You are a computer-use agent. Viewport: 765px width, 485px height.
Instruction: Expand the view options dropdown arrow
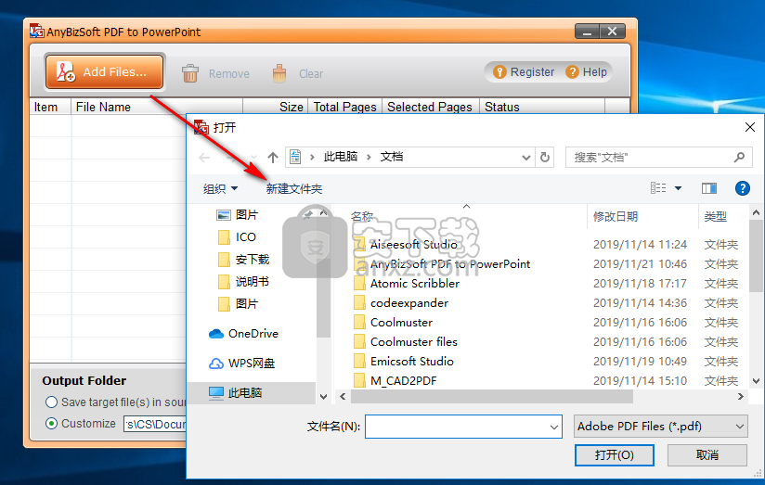click(x=678, y=188)
